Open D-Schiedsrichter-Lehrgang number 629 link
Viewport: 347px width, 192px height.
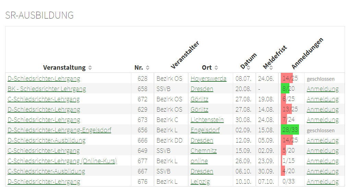click(x=44, y=110)
